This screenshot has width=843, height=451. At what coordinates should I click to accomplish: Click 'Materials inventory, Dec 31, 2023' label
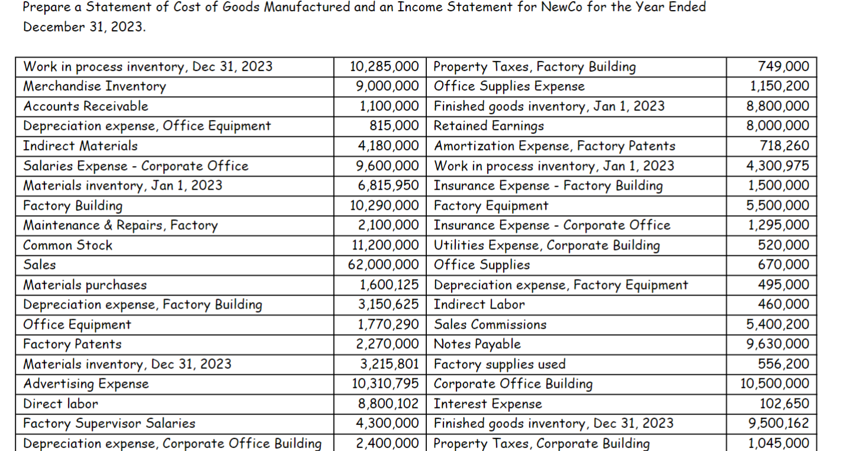tap(127, 364)
